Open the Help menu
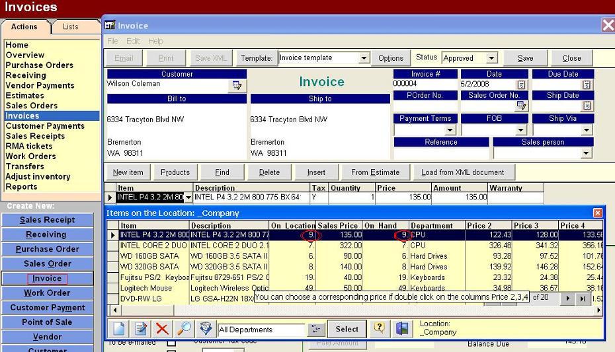This screenshot has height=352, width=615. pos(155,41)
